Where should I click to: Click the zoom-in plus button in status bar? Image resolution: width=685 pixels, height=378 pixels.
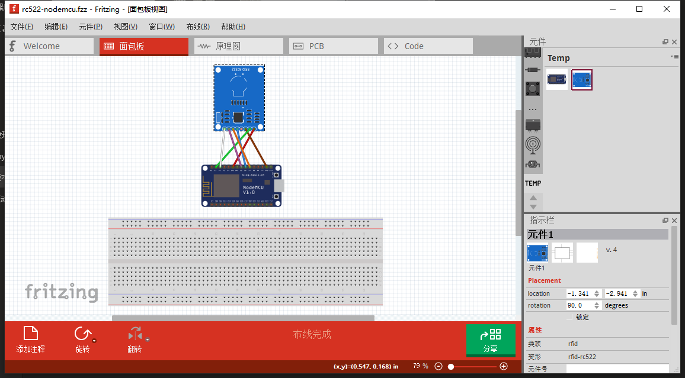coord(503,366)
